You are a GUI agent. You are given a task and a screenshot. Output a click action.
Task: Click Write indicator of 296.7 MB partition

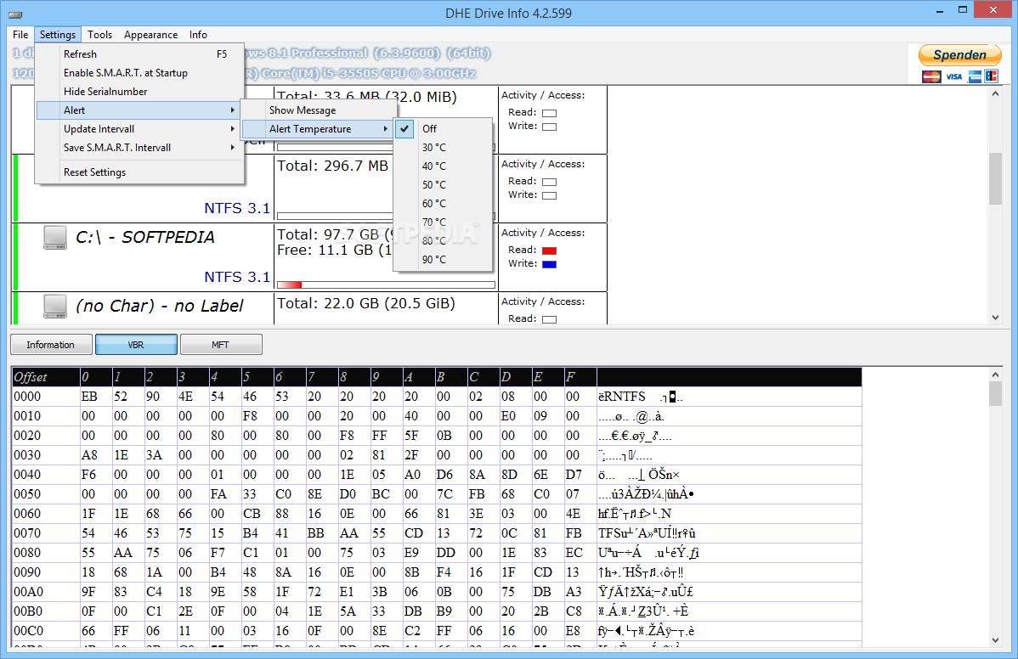(549, 195)
